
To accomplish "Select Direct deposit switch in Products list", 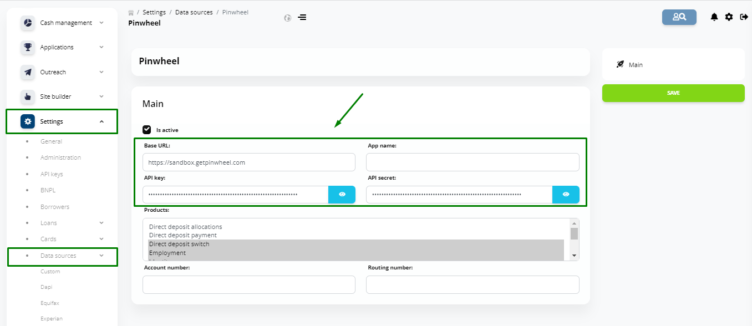I will click(356, 244).
